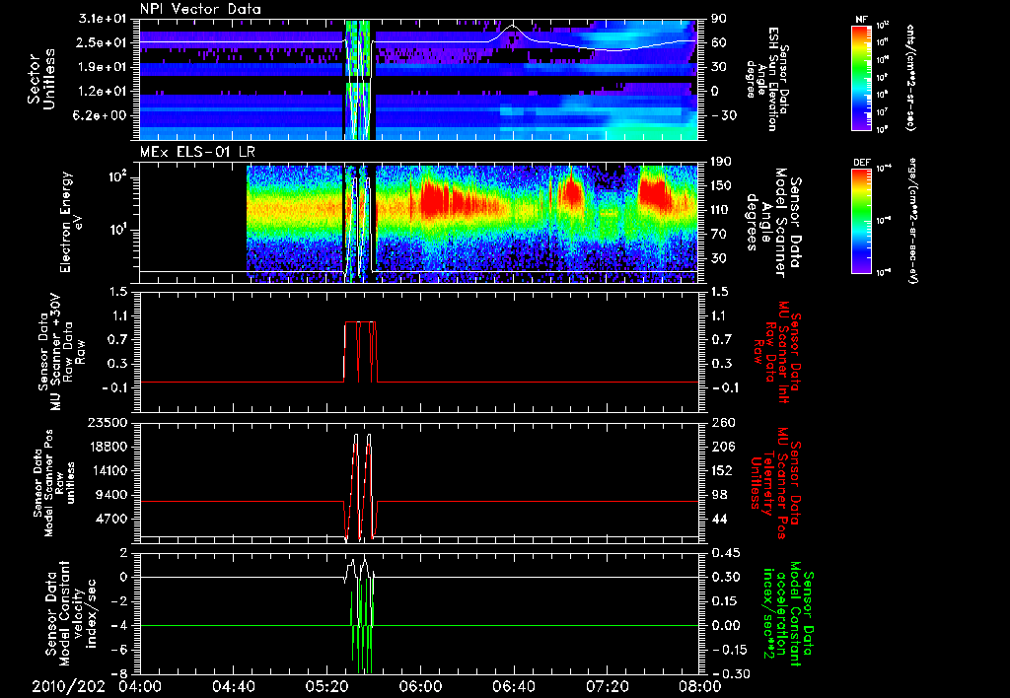Click the "04:40" time tick label

pyautogui.click(x=233, y=686)
